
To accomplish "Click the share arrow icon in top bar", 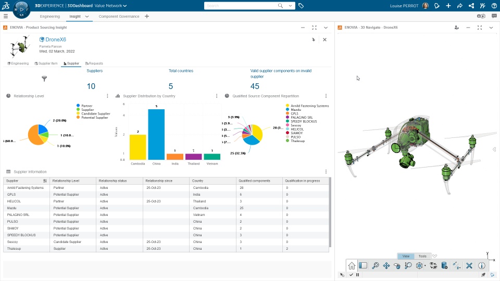I will (x=460, y=5).
